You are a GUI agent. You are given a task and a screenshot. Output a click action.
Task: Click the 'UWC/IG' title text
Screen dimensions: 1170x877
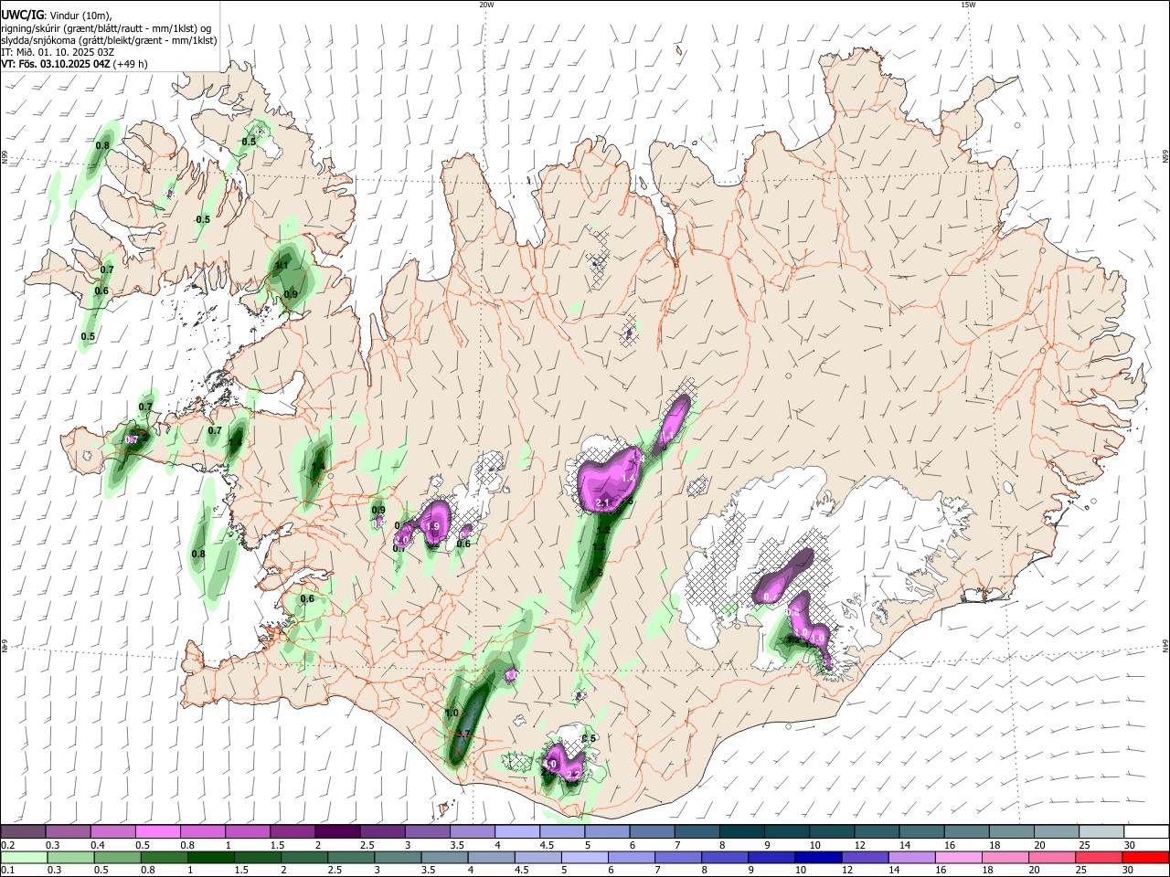pyautogui.click(x=21, y=15)
